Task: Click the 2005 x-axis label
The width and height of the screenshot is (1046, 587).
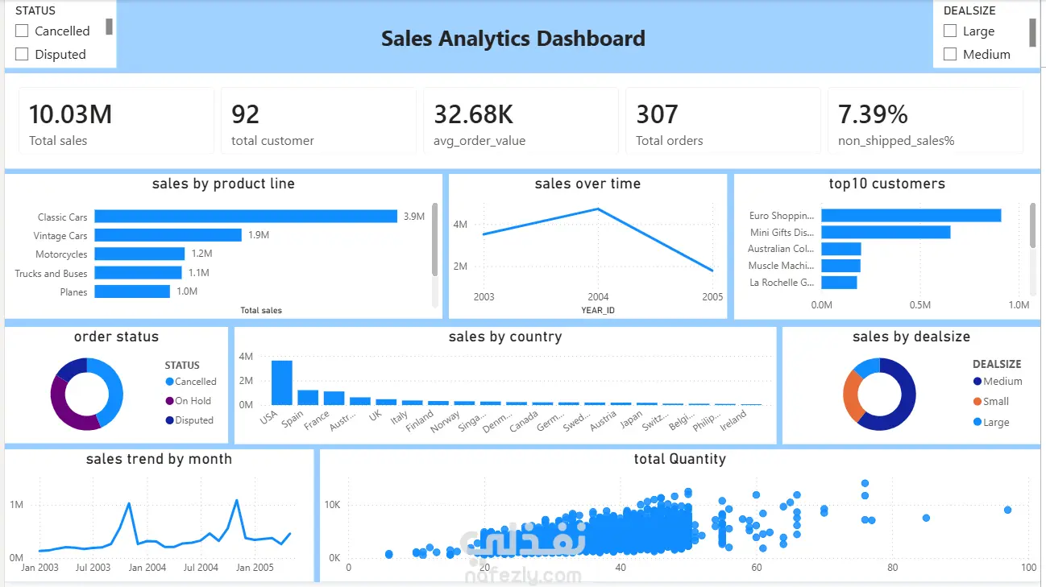Action: coord(712,296)
